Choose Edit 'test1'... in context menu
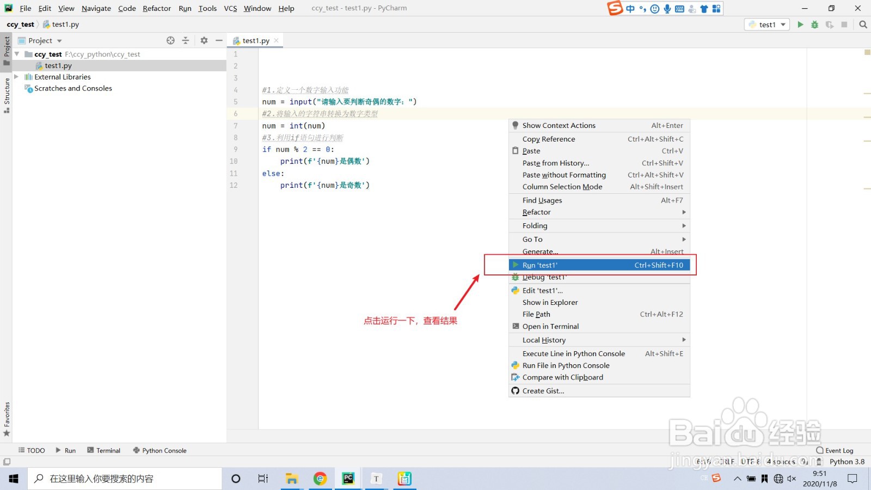Viewport: 871px width, 490px height. click(x=599, y=291)
